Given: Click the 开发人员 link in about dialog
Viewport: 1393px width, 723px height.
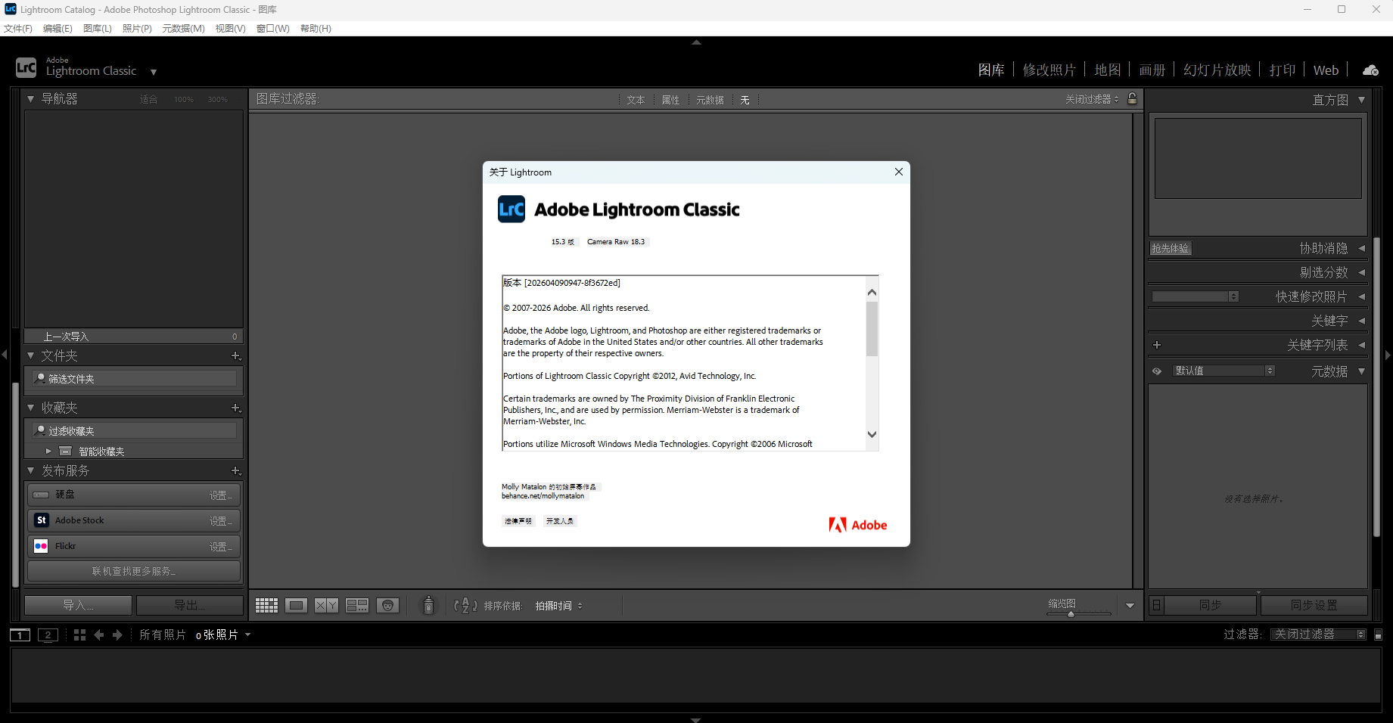Looking at the screenshot, I should [560, 521].
